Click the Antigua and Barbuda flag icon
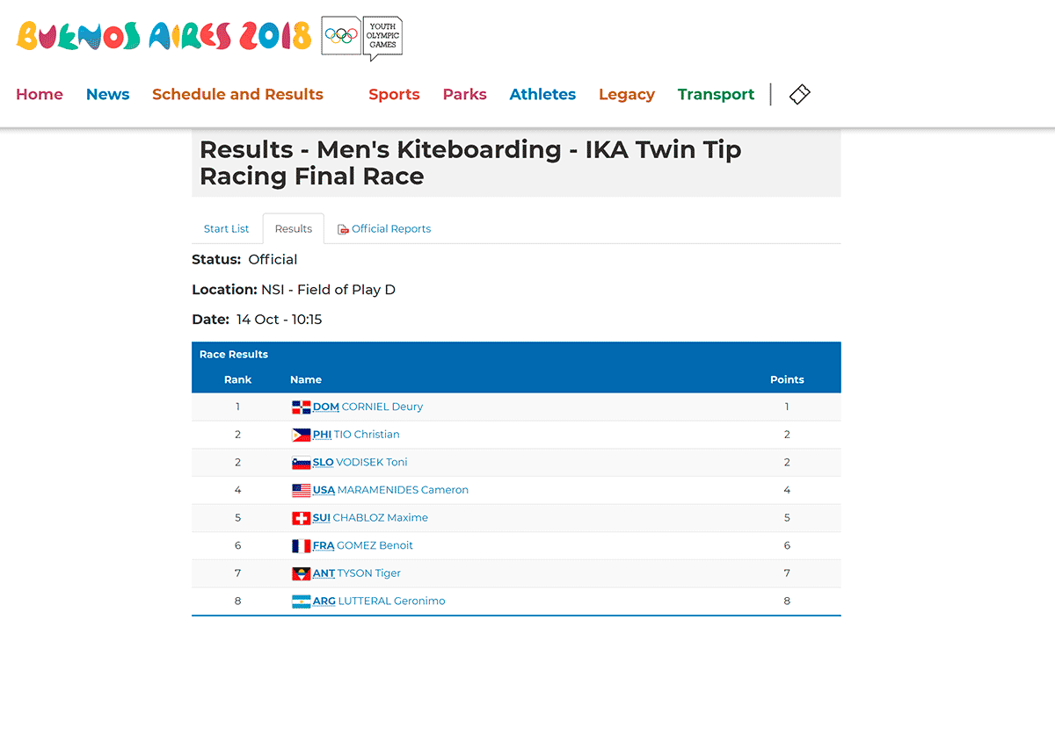Screen dimensions: 1055x742 coord(302,573)
